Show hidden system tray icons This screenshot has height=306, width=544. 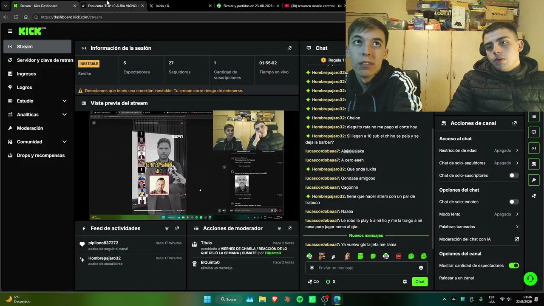(x=445, y=299)
